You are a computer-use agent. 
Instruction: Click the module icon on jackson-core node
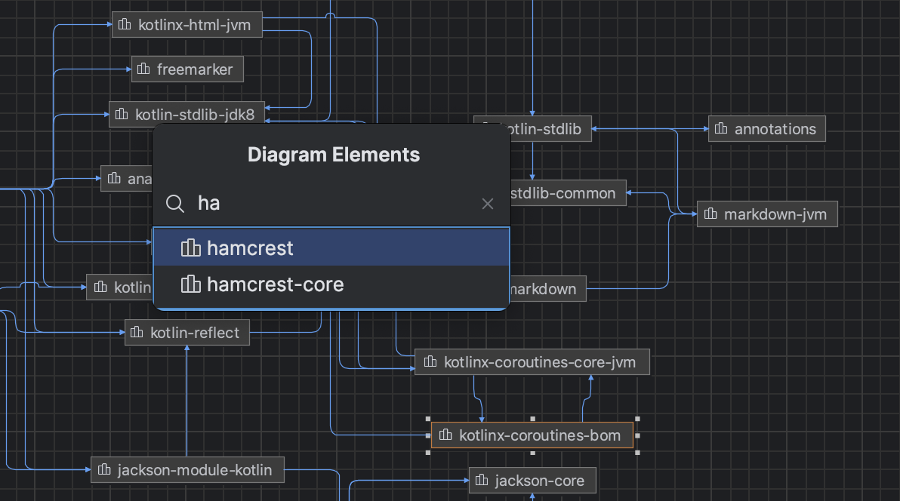(482, 480)
